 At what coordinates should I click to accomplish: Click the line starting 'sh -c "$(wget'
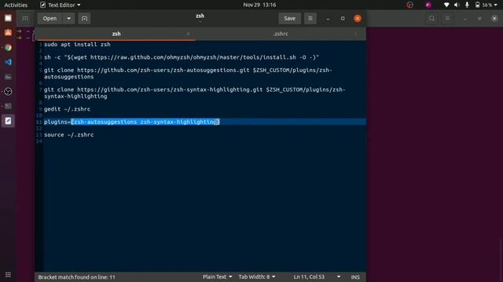click(x=182, y=57)
